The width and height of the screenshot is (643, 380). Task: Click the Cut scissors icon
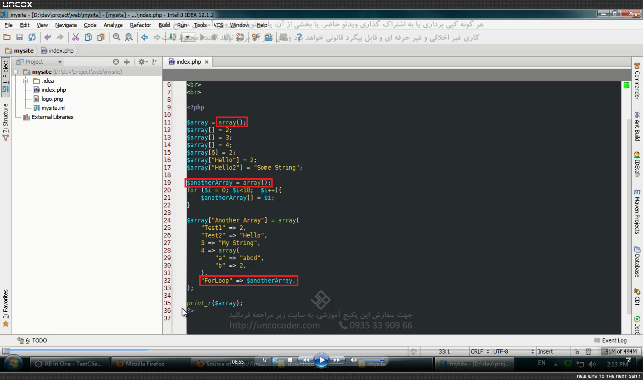click(76, 37)
